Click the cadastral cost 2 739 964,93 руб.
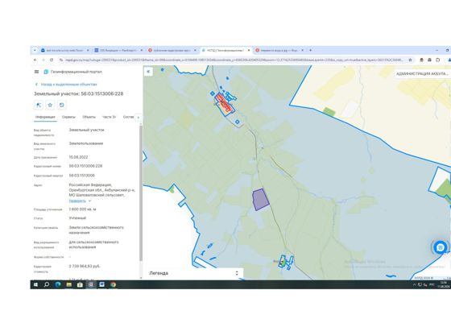The image size is (451, 319). (x=85, y=266)
